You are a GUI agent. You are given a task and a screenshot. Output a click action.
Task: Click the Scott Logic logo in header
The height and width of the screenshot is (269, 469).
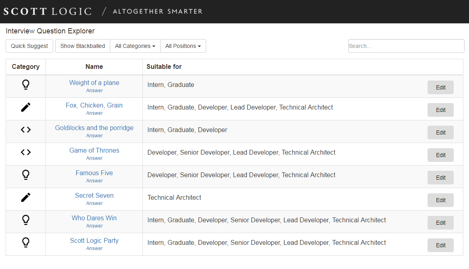48,11
